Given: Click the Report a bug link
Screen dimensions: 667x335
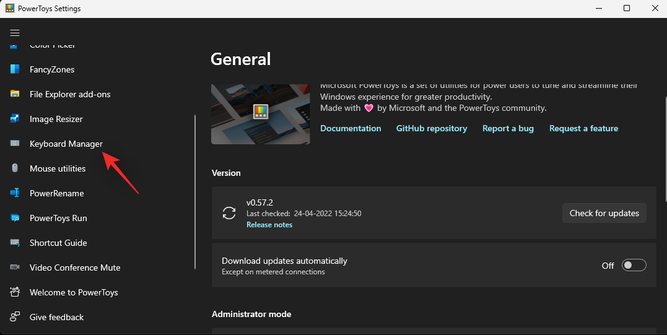Looking at the screenshot, I should coord(508,128).
